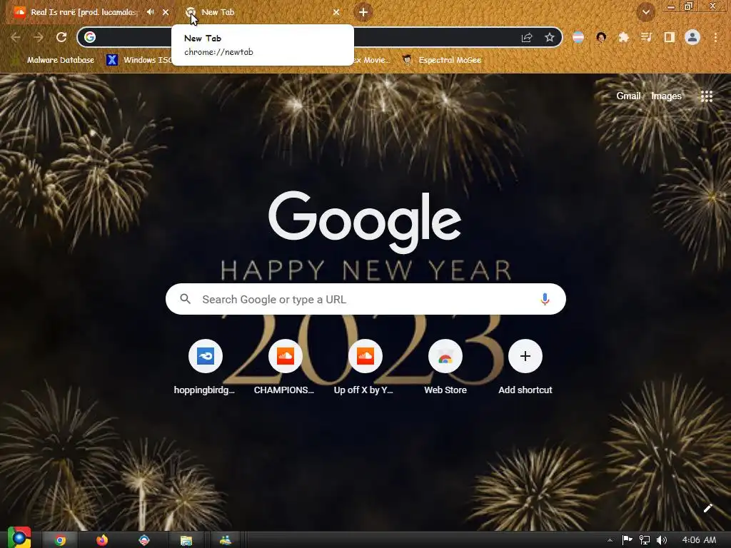This screenshot has height=548, width=731.
Task: Open Chrome from the taskbar
Action: (x=60, y=540)
